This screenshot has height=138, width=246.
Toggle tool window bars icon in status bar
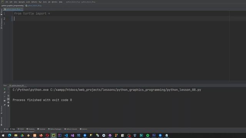tap(2, 132)
